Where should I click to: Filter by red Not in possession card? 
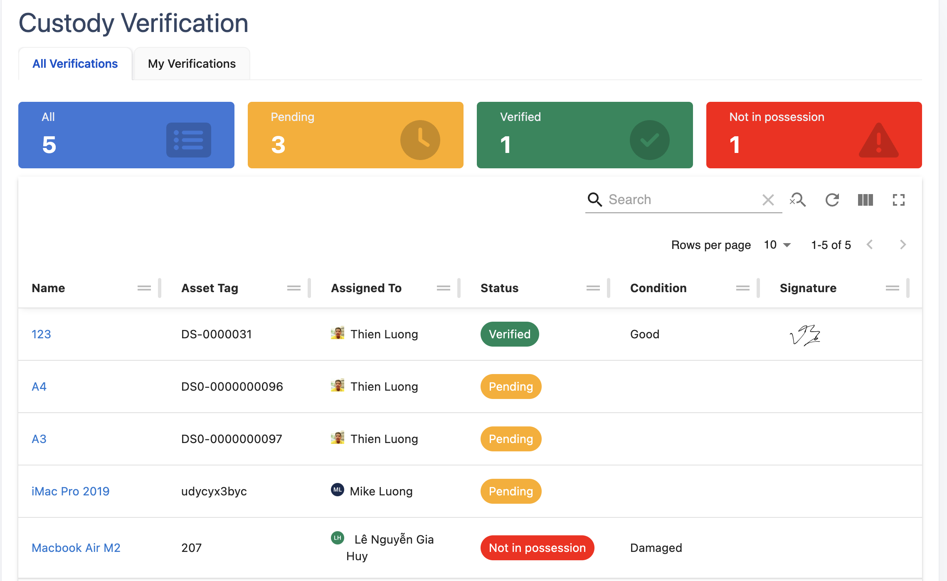pos(814,135)
